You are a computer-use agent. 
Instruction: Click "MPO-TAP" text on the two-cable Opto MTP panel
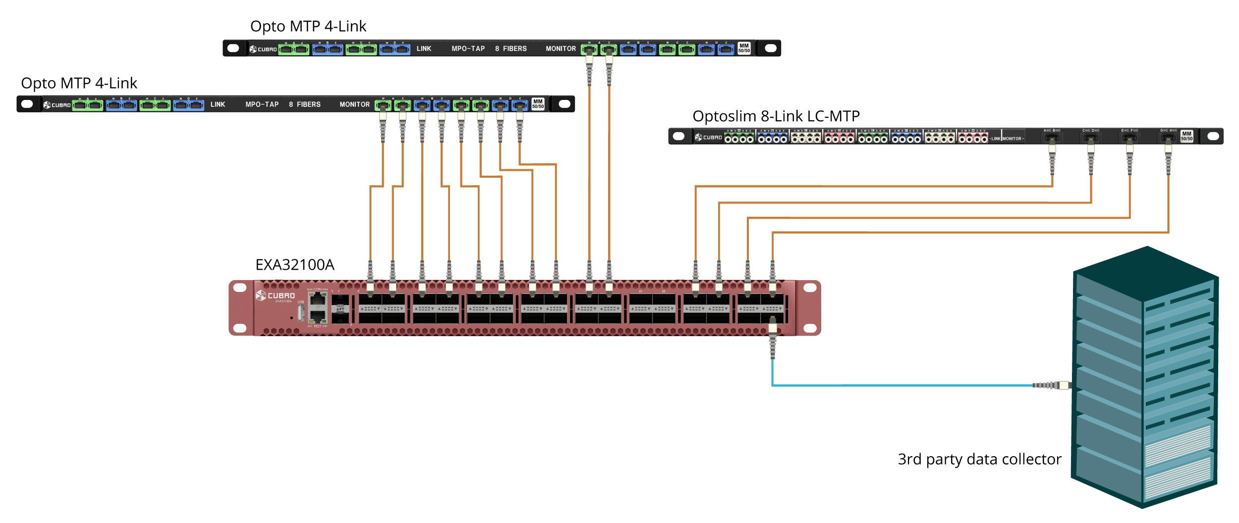pos(468,48)
